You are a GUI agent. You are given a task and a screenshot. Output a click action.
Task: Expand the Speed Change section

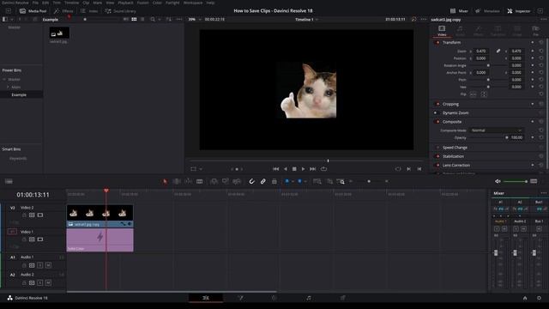[x=455, y=148]
